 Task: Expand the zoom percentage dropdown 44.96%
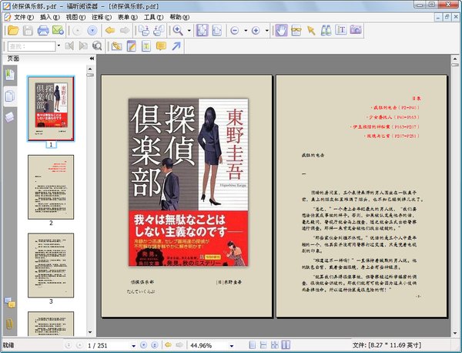(x=232, y=345)
